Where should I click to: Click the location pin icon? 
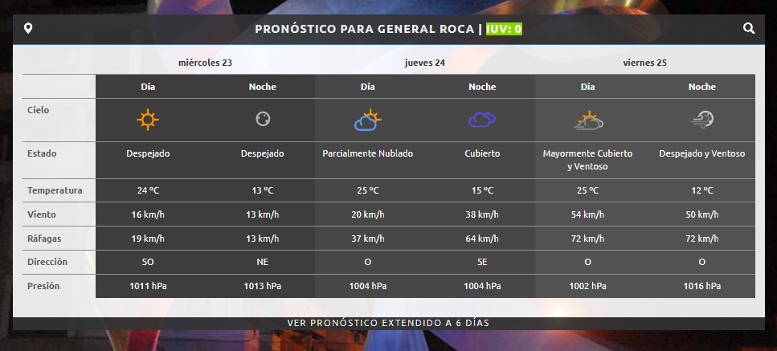click(x=29, y=29)
